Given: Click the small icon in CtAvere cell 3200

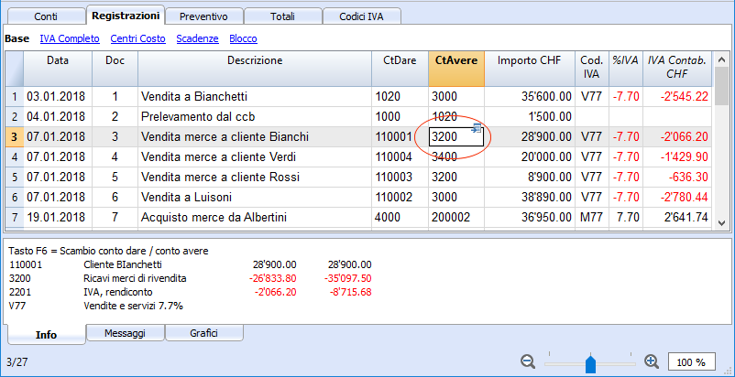Looking at the screenshot, I should (x=477, y=130).
